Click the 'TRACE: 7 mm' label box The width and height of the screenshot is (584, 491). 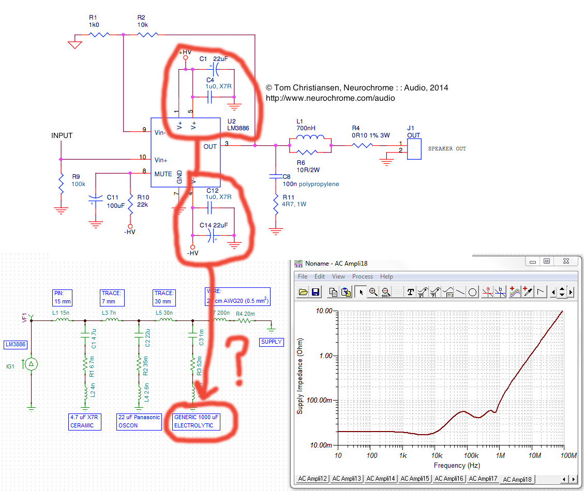tap(112, 297)
